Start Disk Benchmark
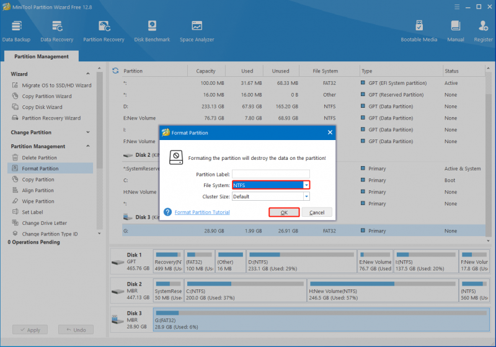 (x=152, y=31)
